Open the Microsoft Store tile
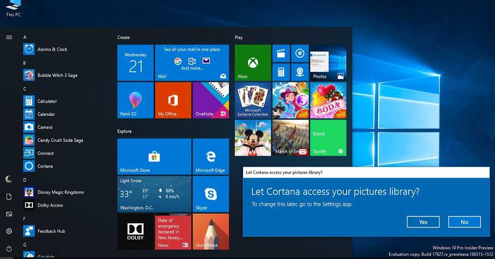This screenshot has width=495, height=259. point(154,157)
